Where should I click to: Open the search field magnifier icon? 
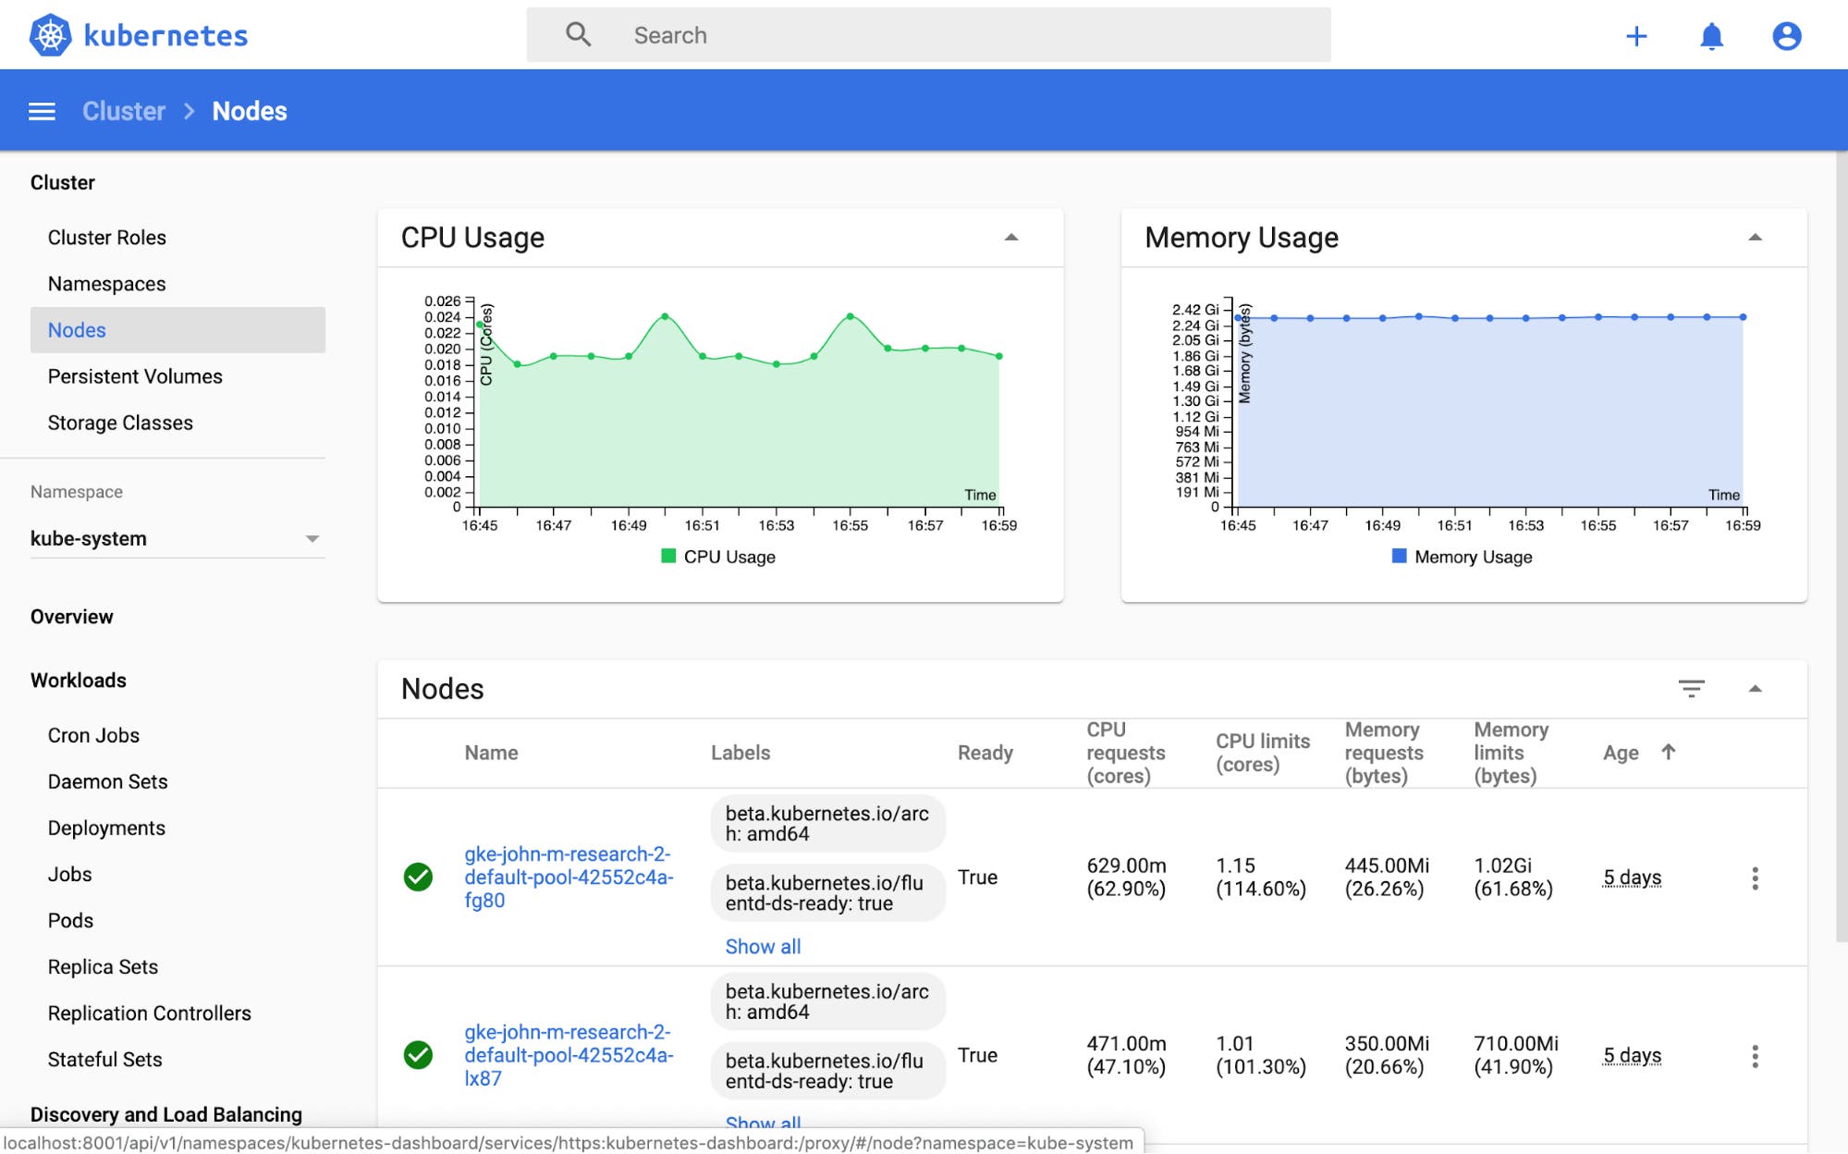point(578,33)
